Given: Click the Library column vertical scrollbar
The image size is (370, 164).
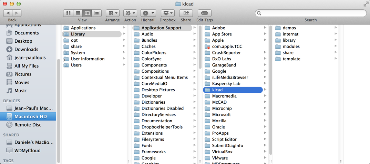Looking at the screenshot, I should point(200,47).
